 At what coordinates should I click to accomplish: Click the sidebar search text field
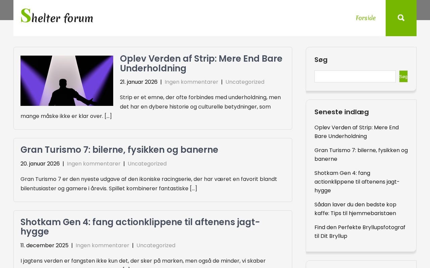click(x=355, y=76)
